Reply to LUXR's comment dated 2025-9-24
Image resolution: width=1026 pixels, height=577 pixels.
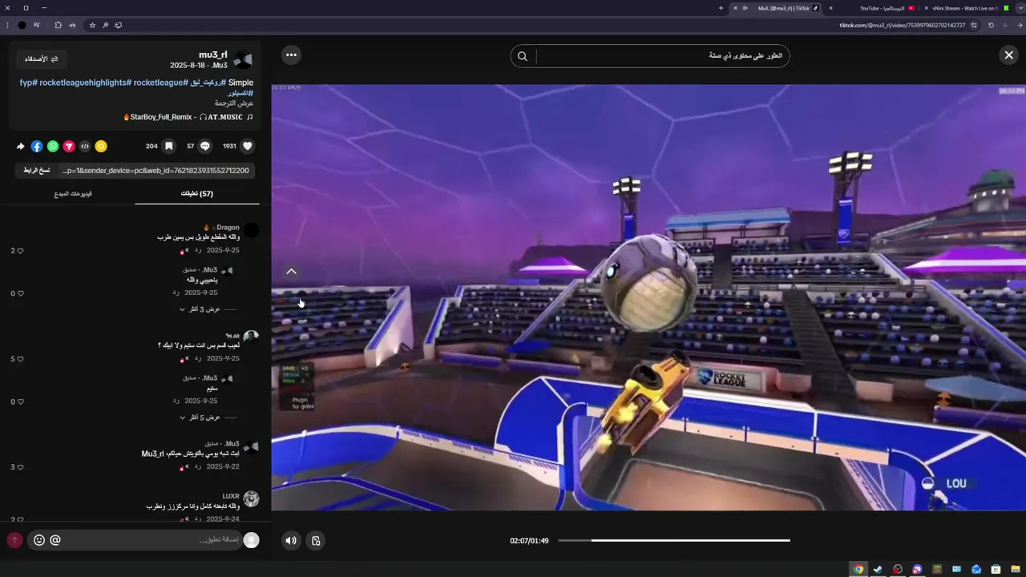point(198,519)
